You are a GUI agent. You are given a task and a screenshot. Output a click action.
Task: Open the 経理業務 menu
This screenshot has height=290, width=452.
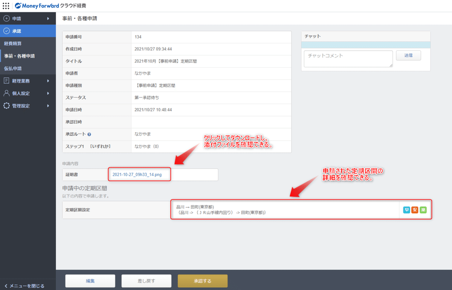[28, 81]
